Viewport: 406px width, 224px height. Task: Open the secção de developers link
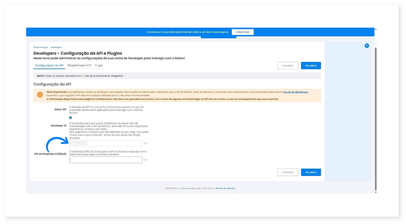click(x=295, y=92)
